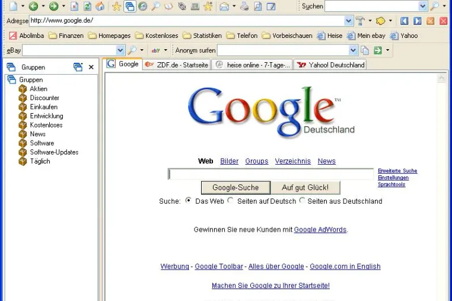
Task: Open the address bar dropdown arrow
Action: (x=349, y=21)
